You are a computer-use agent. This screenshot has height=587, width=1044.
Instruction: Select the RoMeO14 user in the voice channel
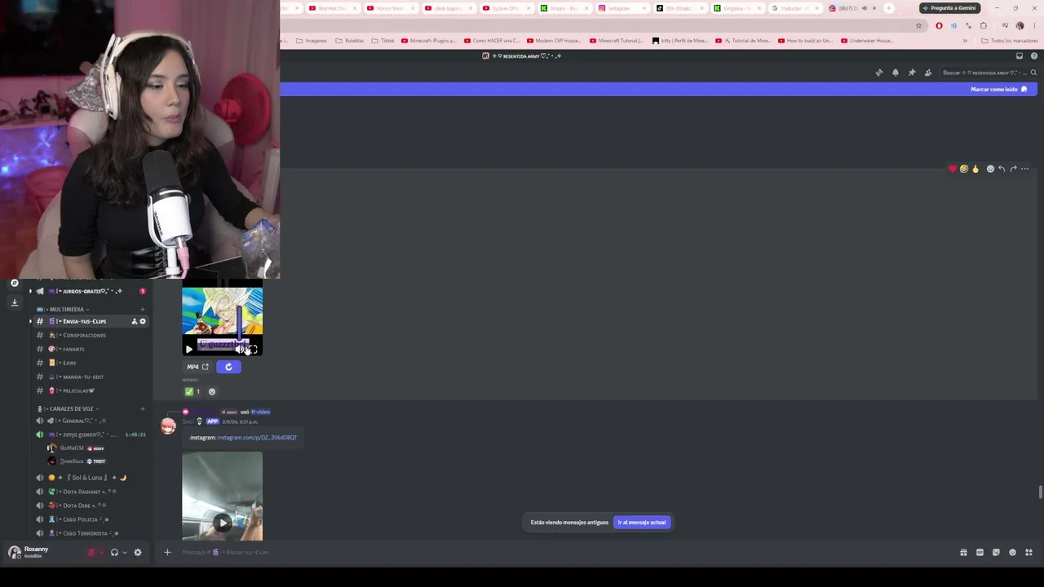[77, 448]
